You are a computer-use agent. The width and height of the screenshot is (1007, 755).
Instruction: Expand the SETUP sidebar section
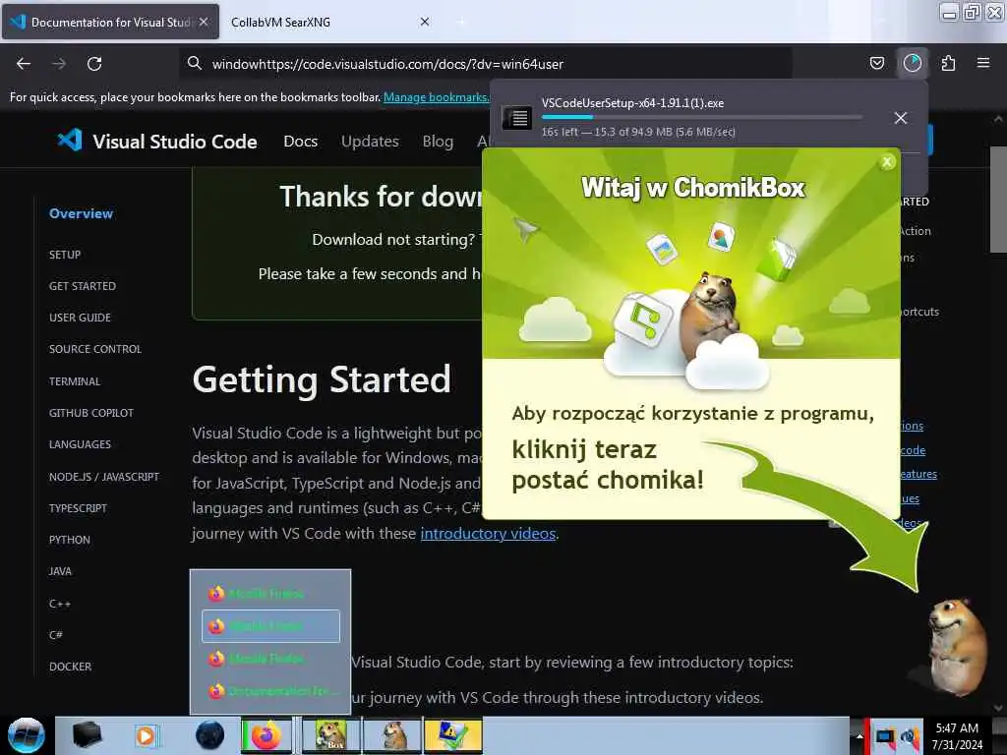coord(65,255)
